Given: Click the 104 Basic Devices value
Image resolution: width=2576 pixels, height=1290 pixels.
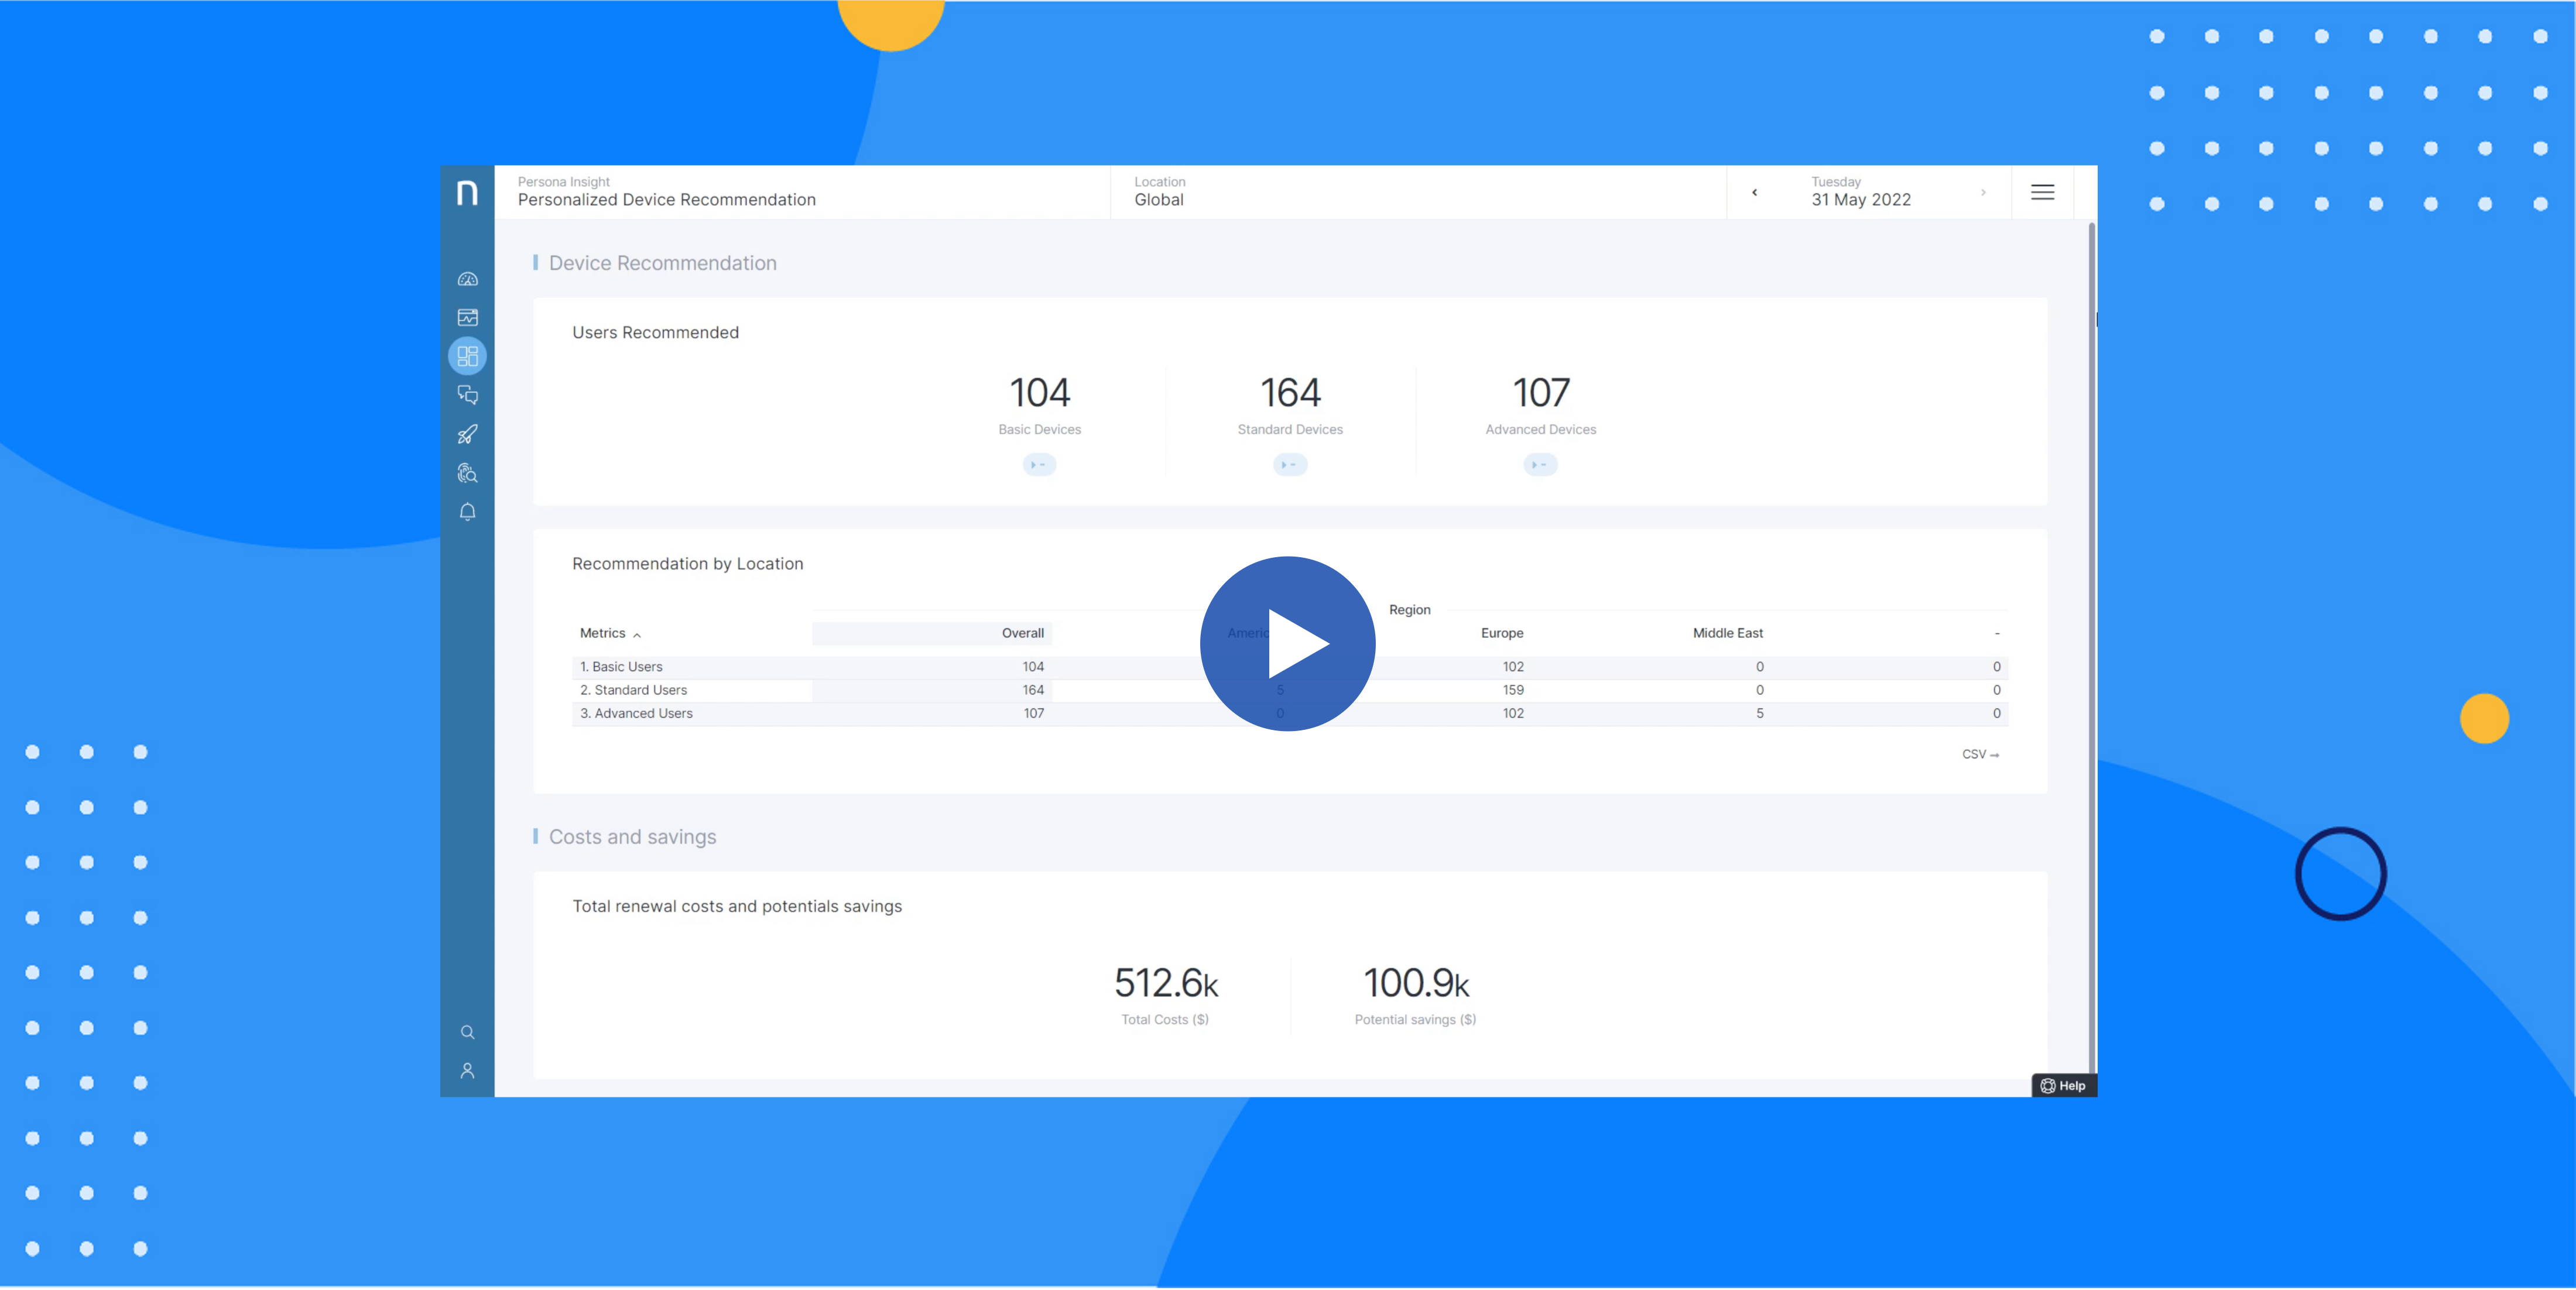Looking at the screenshot, I should [x=1039, y=393].
